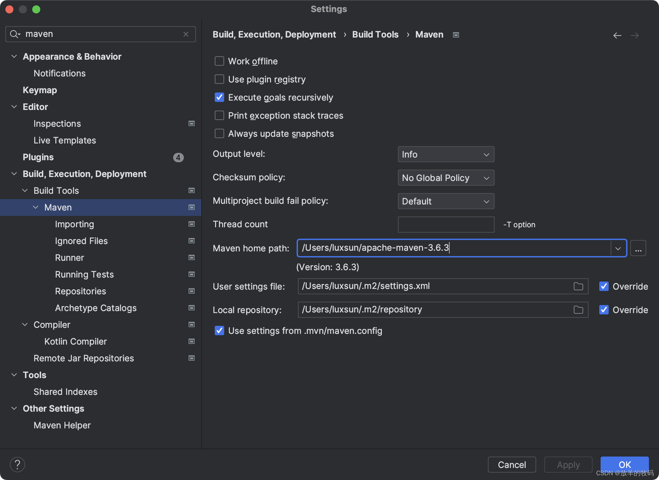Focus the settings search field
Screen dimensions: 659x480
101,34
